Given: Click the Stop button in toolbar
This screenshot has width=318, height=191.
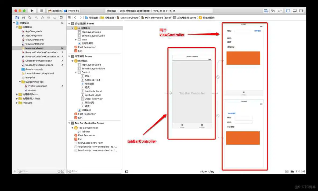Looking at the screenshot, I should (41, 11).
